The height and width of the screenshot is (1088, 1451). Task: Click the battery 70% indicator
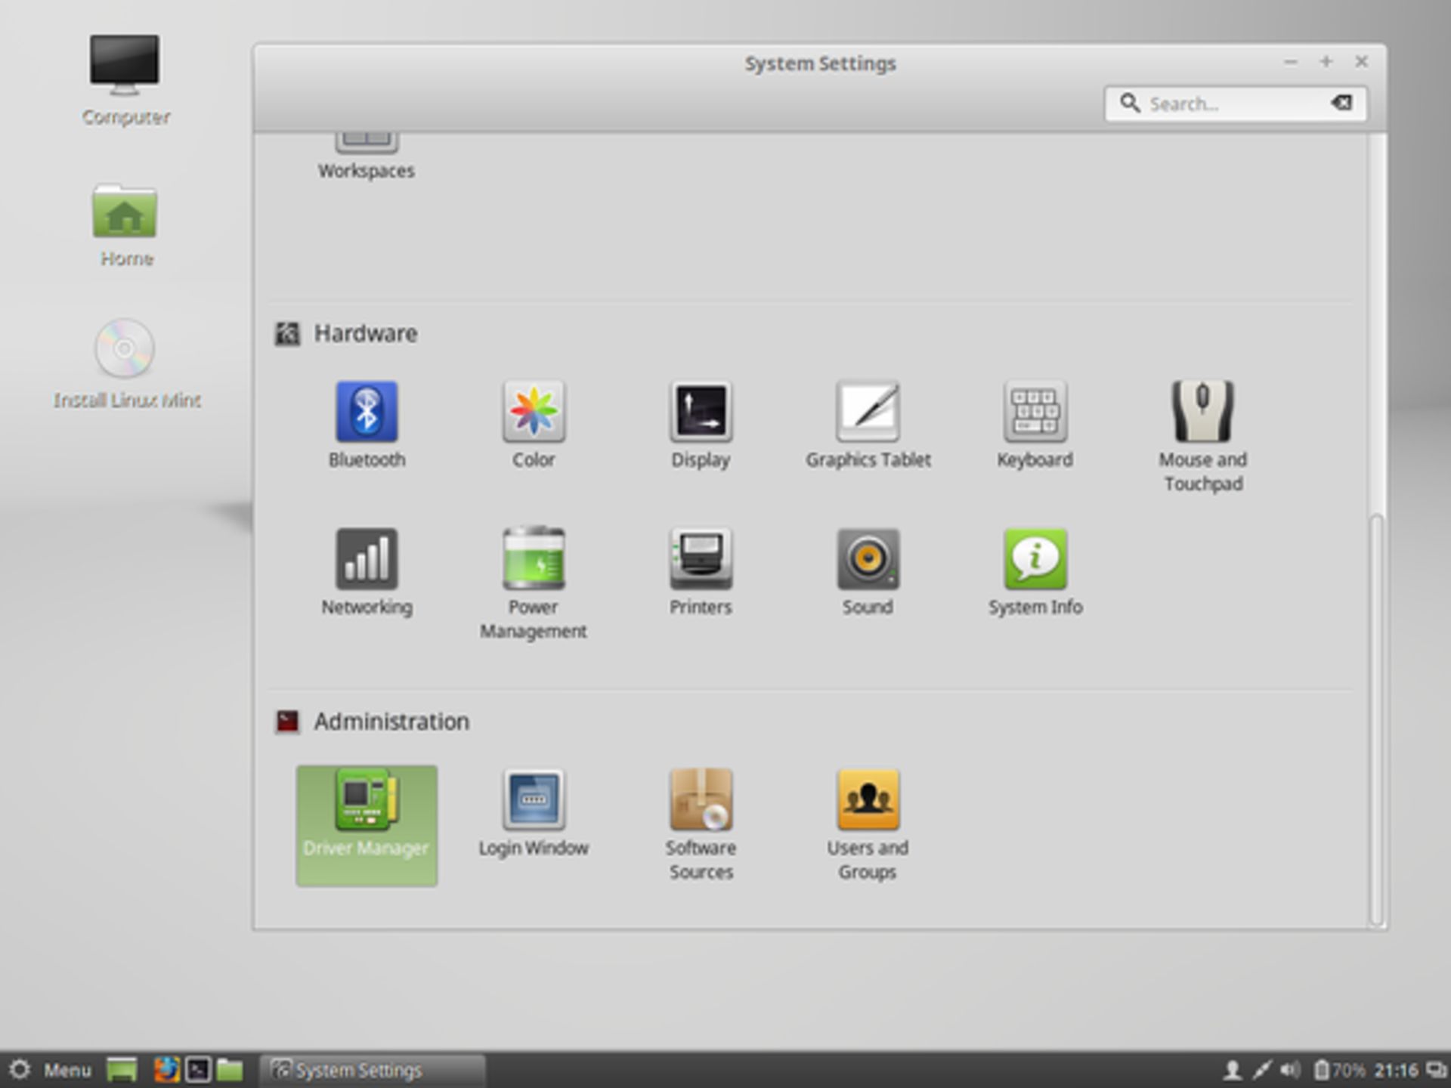[1339, 1070]
